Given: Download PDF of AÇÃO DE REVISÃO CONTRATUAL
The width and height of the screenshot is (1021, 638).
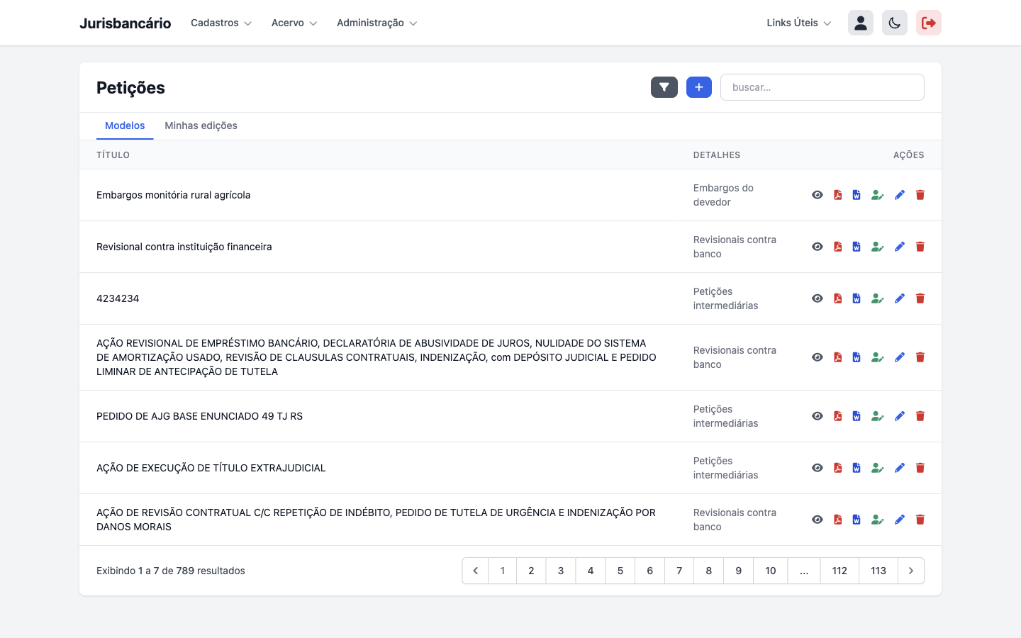Looking at the screenshot, I should [838, 520].
